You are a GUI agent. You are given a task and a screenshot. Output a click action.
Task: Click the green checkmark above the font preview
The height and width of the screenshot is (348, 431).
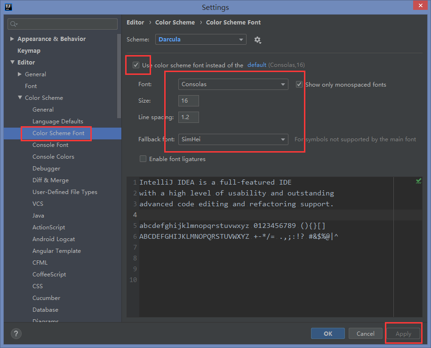(418, 181)
